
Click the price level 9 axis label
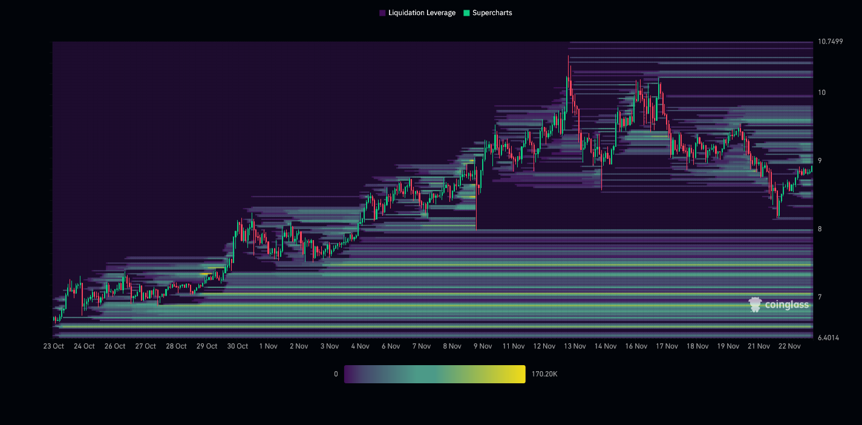point(820,161)
